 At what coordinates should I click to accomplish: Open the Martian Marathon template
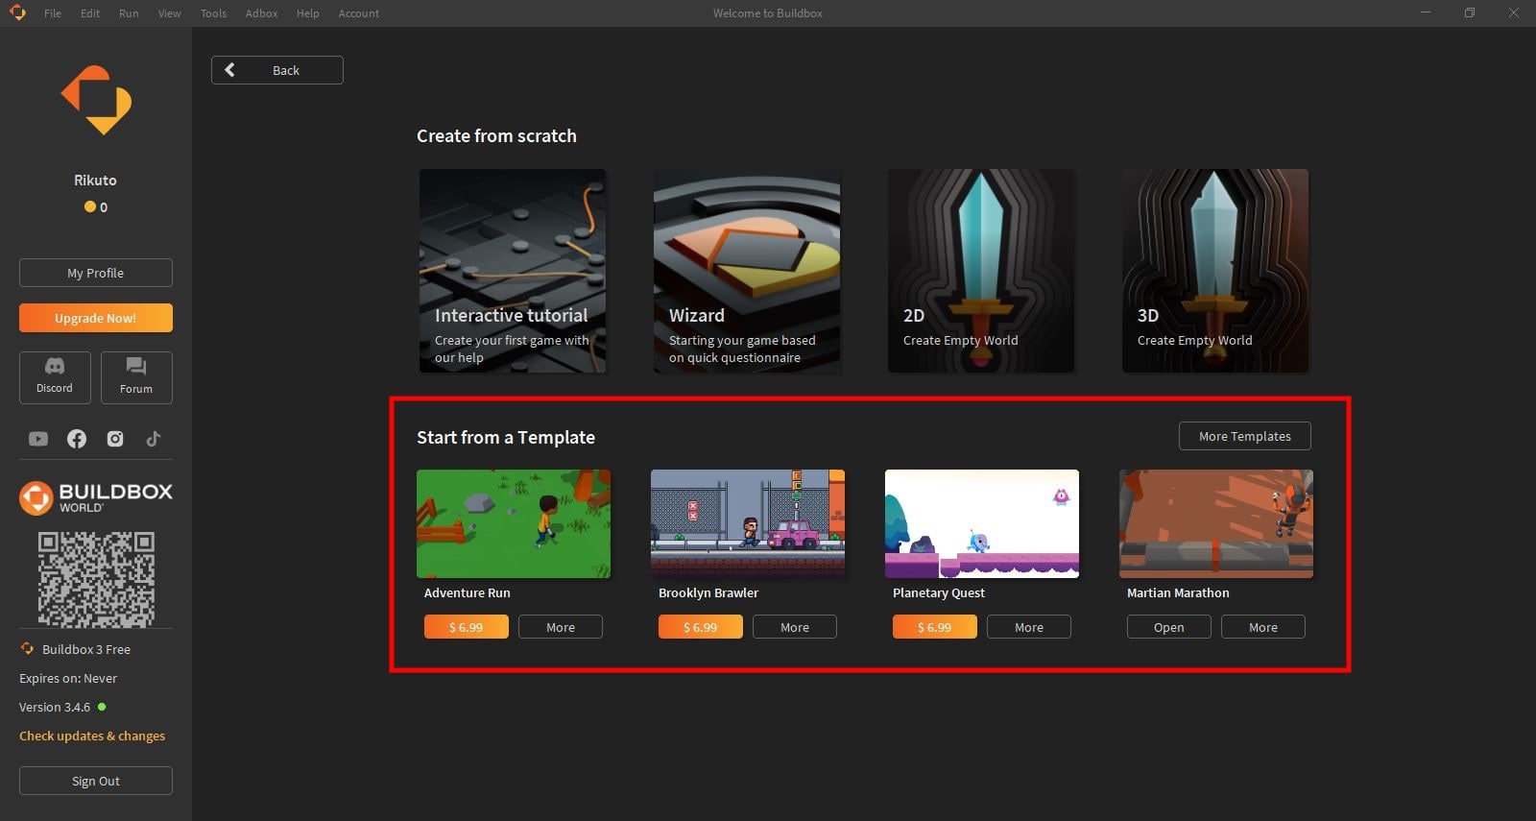click(x=1168, y=627)
